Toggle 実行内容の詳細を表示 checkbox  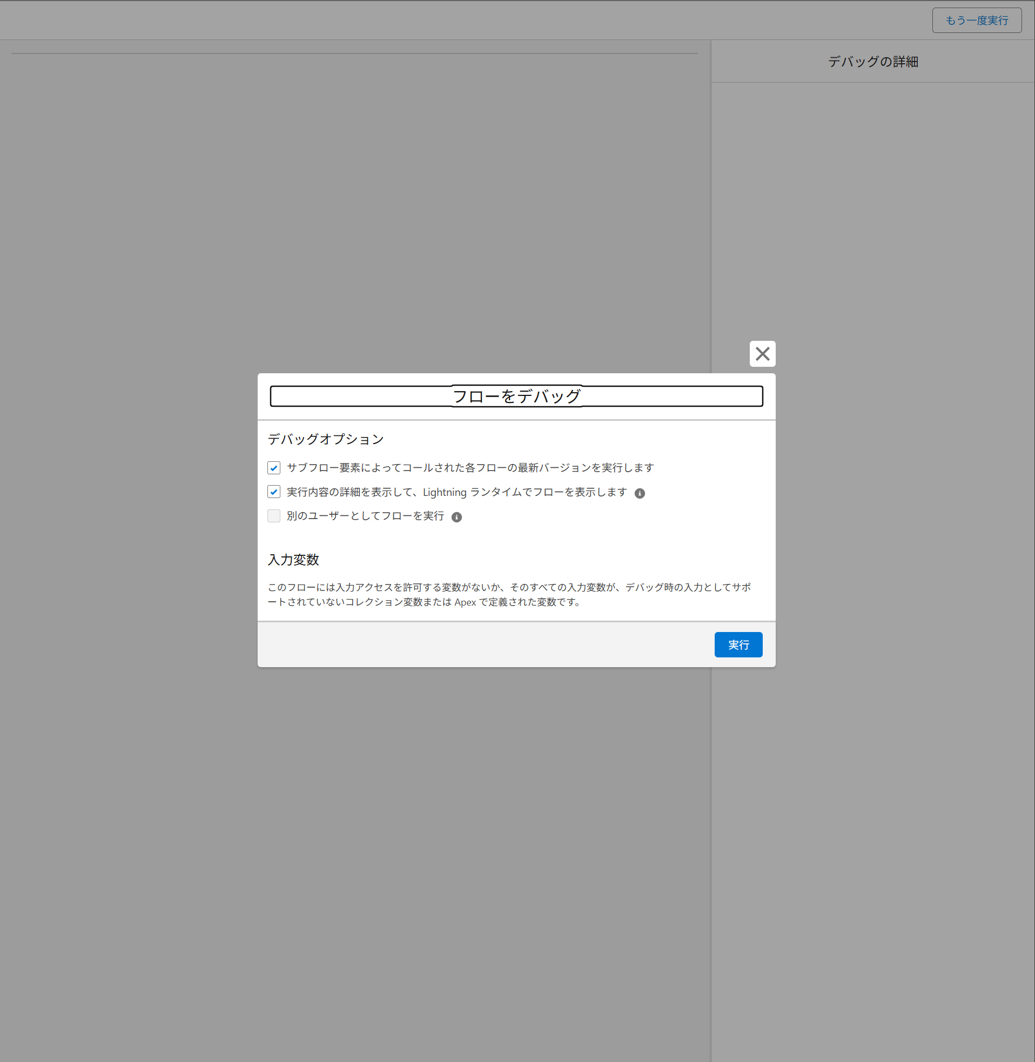[x=274, y=492]
